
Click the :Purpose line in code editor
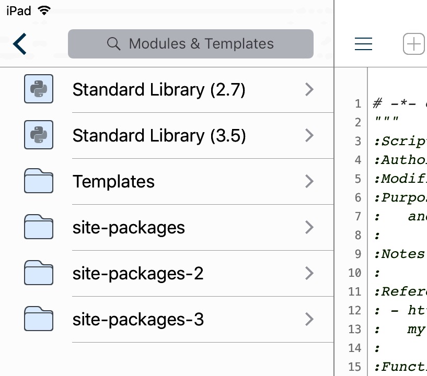pos(400,198)
